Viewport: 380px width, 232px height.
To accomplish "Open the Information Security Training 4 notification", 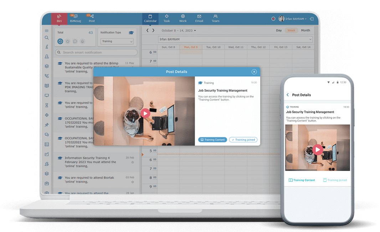I will [x=97, y=162].
